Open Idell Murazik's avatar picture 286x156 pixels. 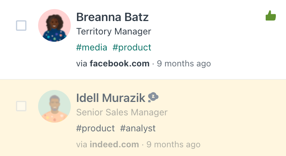54,106
